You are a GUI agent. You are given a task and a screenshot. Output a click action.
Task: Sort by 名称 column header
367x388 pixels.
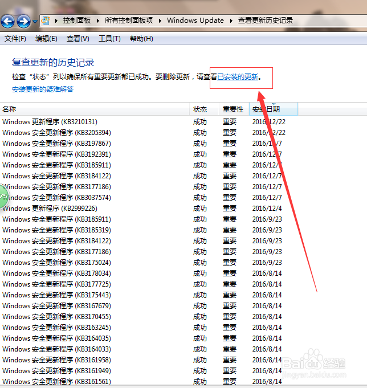95,109
